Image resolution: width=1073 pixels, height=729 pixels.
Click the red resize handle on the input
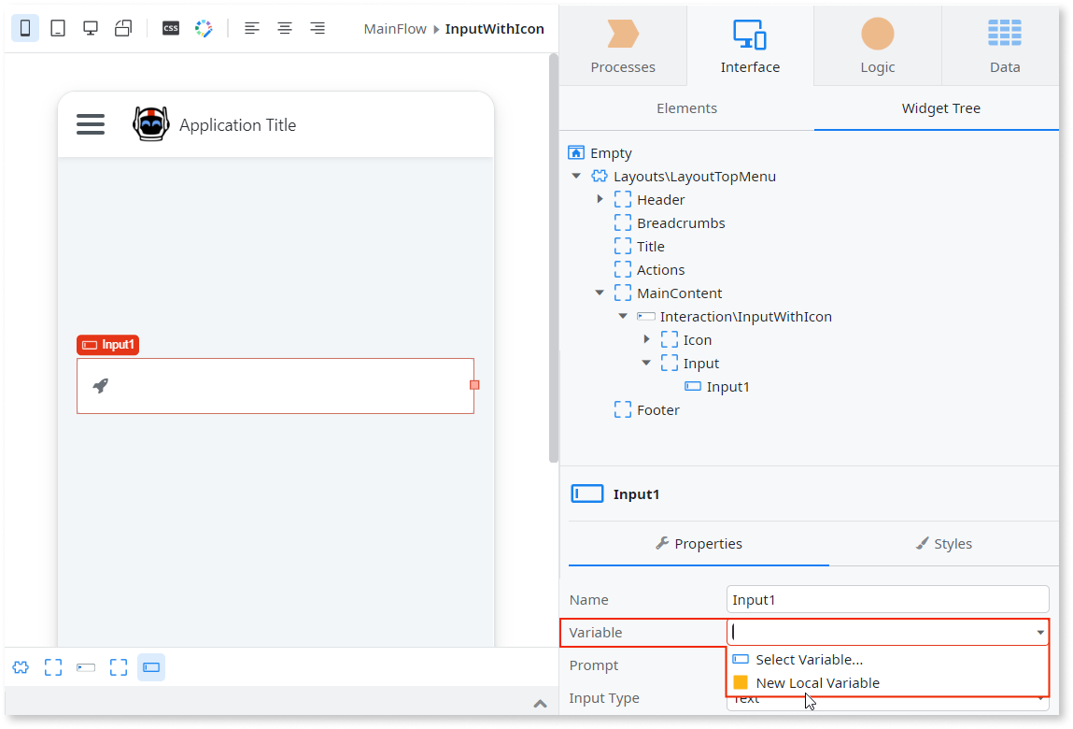(474, 384)
